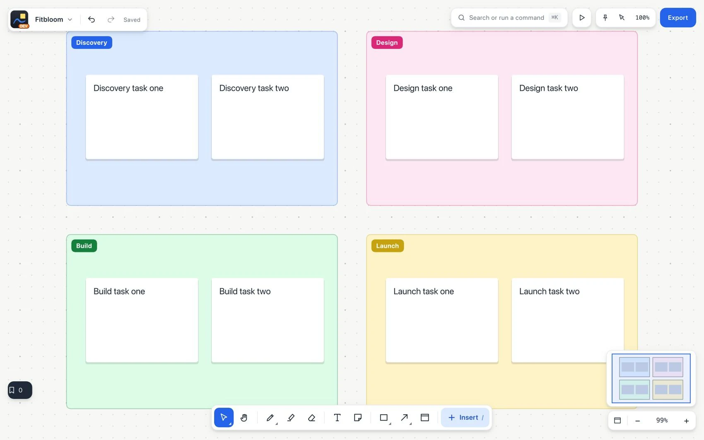Zoom out with the minus button

tap(638, 421)
